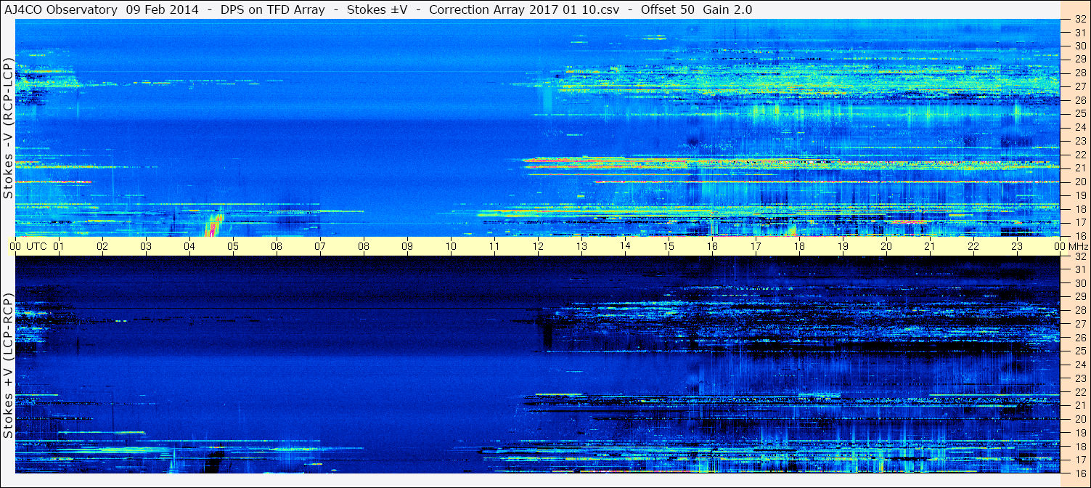Select the 22 hour time-axis marker
Viewport: 1091px width, 488px height.
(973, 246)
